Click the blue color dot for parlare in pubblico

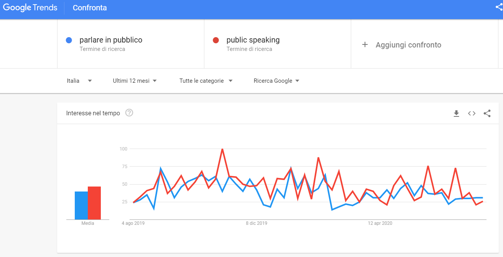[x=70, y=40]
